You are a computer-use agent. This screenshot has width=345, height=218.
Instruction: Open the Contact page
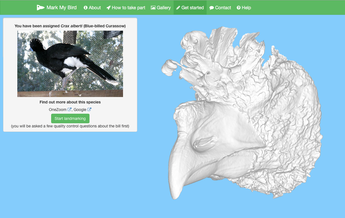pos(220,8)
